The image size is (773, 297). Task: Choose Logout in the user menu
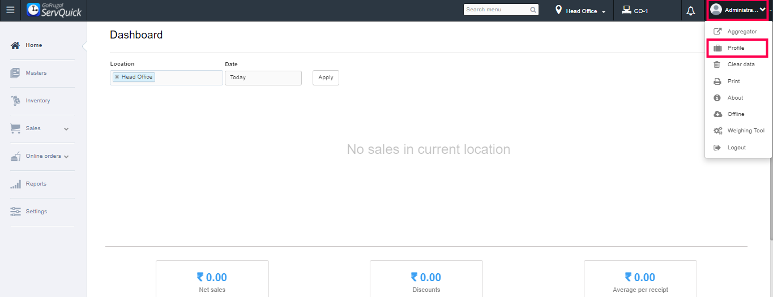click(x=736, y=148)
